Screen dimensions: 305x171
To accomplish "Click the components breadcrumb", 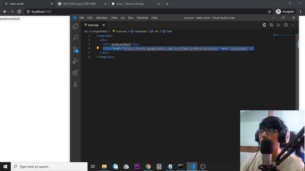I will point(99,31).
